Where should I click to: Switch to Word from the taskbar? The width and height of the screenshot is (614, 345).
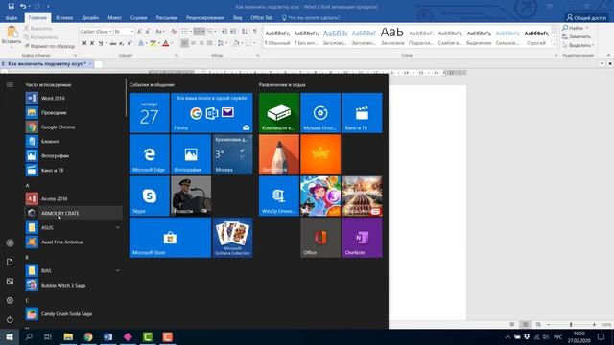(108, 336)
